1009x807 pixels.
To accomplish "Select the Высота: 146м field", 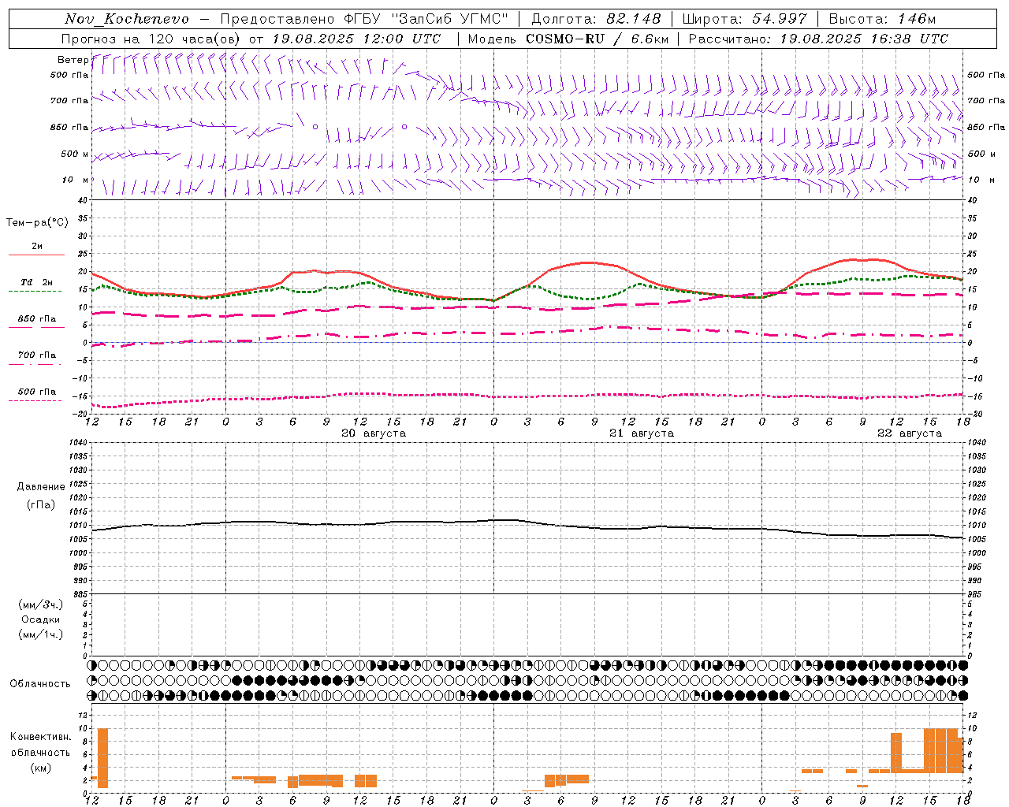I will [883, 19].
